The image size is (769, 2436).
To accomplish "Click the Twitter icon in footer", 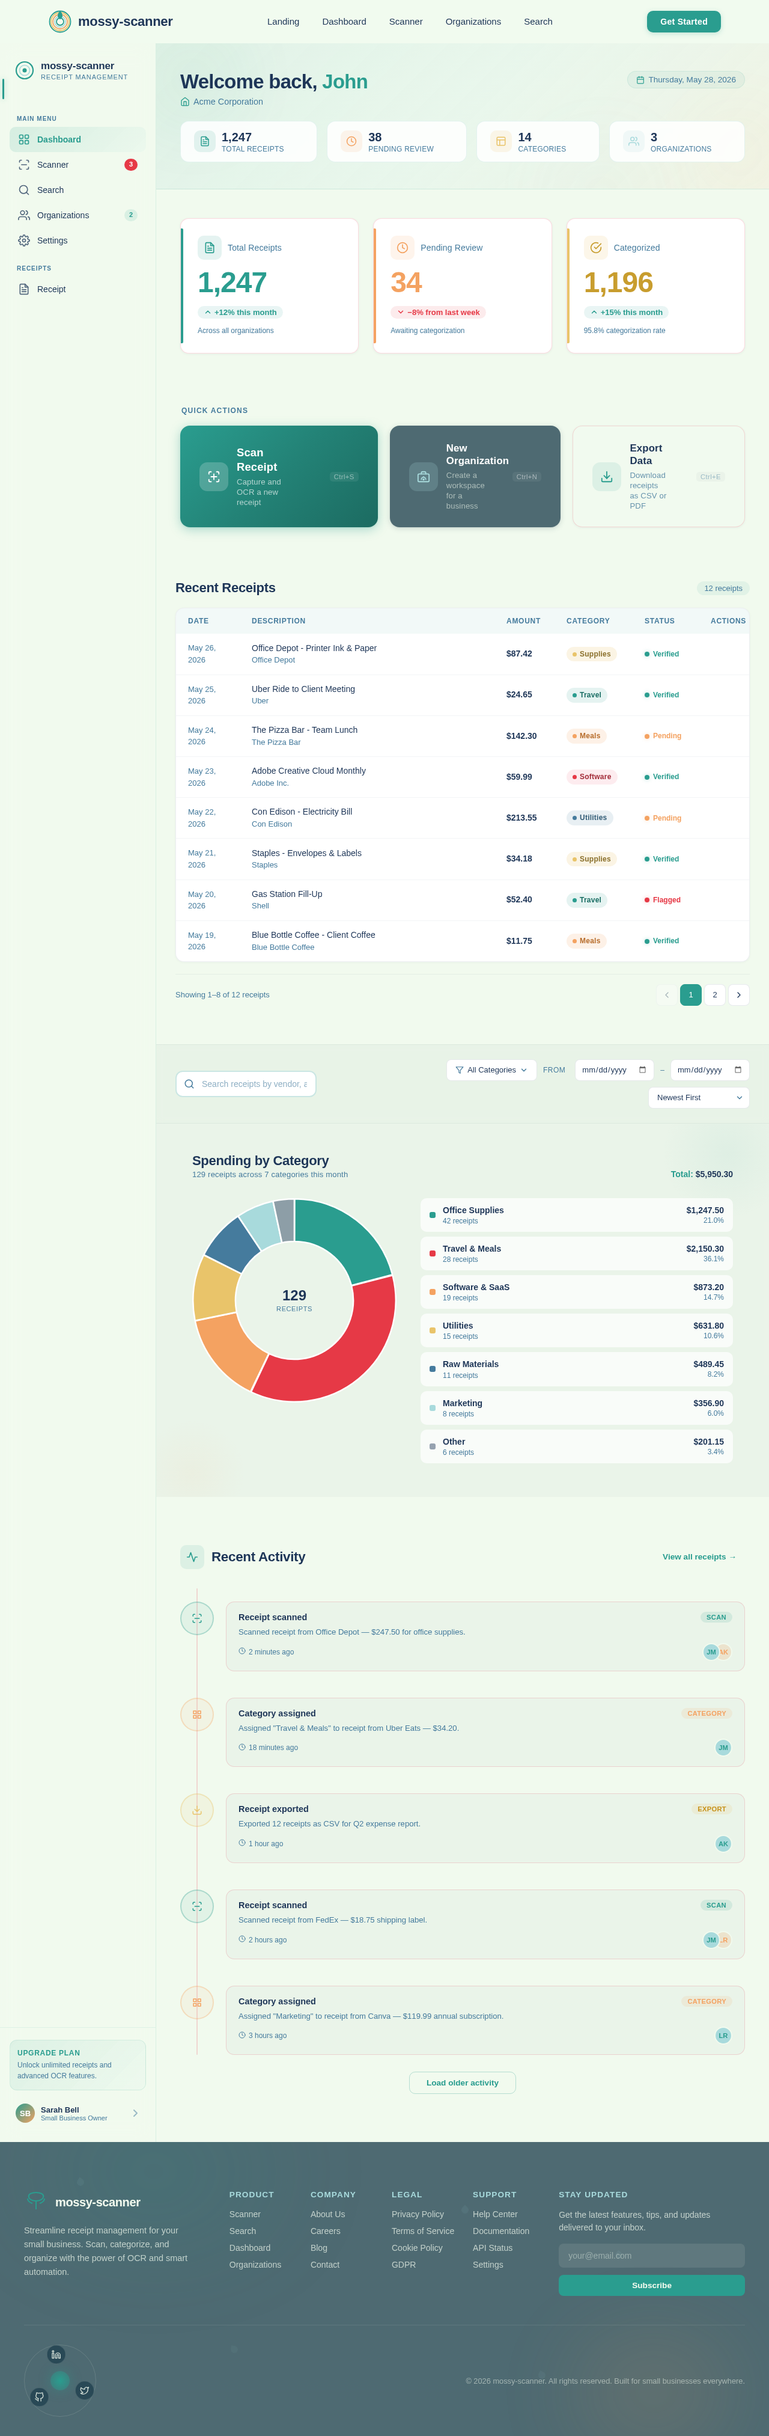I will point(84,2390).
